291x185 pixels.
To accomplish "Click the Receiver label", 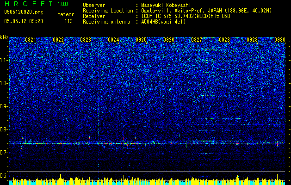I will 94,16.
